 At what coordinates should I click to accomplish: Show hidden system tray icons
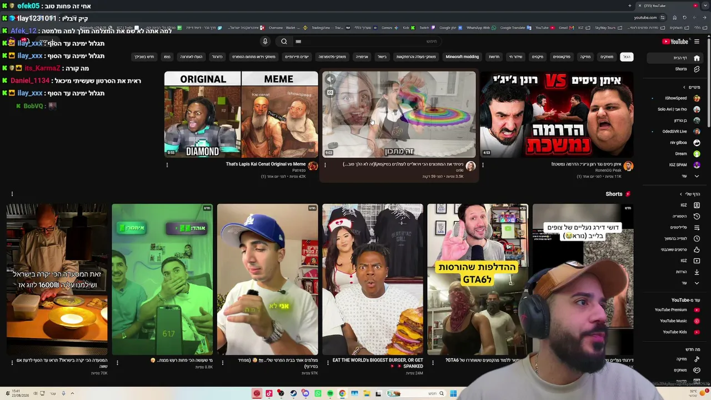(x=72, y=393)
